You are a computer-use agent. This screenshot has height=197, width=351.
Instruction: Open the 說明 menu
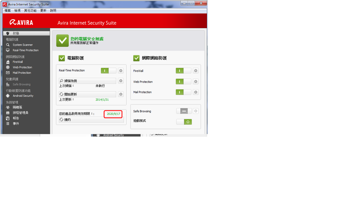pos(53,11)
